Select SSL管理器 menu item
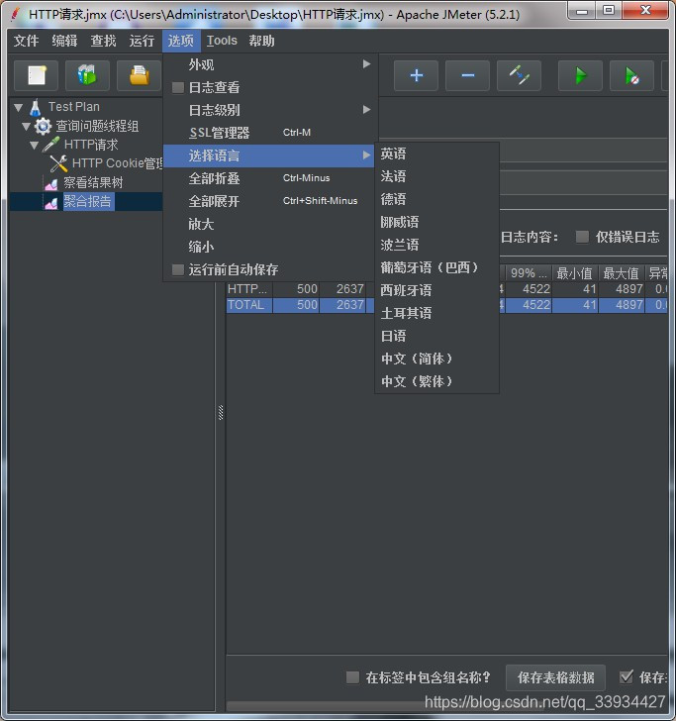The height and width of the screenshot is (721, 676). pyautogui.click(x=269, y=133)
